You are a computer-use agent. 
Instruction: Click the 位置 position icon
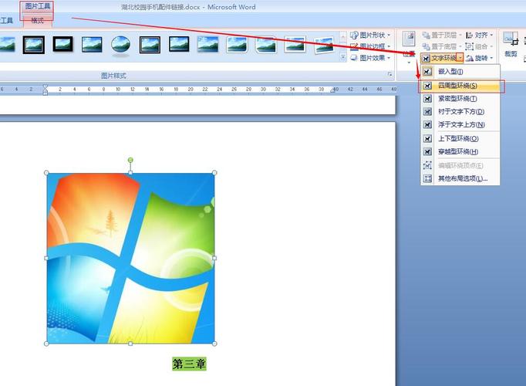tap(409, 39)
